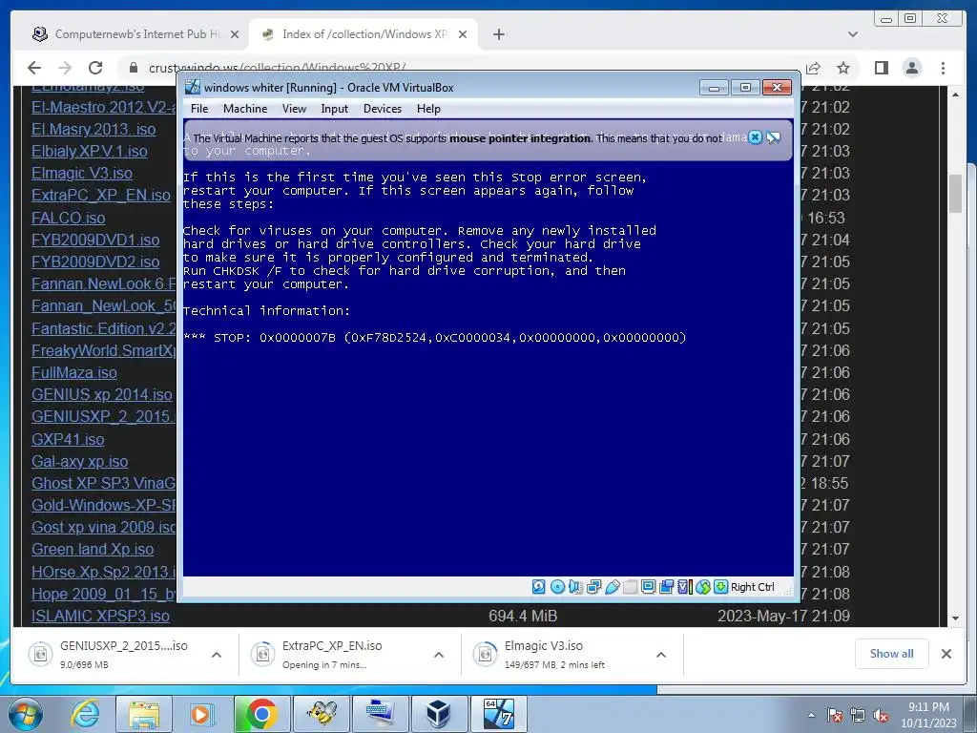977x733 pixels.
Task: Dismiss the mouse pointer integration notification
Action: coord(756,137)
